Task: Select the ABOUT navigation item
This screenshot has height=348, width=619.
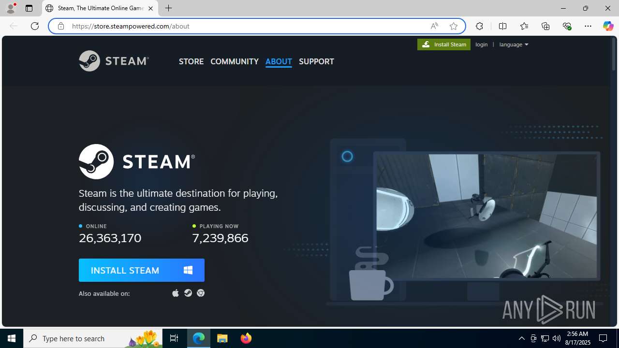Action: (x=279, y=61)
